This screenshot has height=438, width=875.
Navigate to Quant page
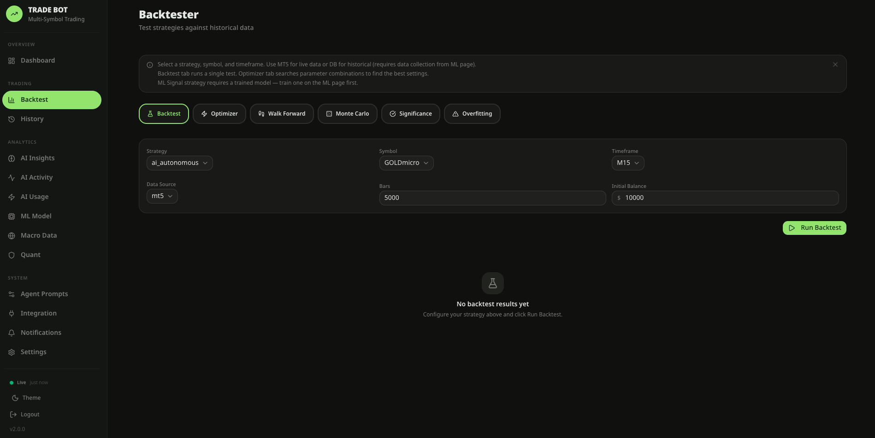click(x=52, y=255)
